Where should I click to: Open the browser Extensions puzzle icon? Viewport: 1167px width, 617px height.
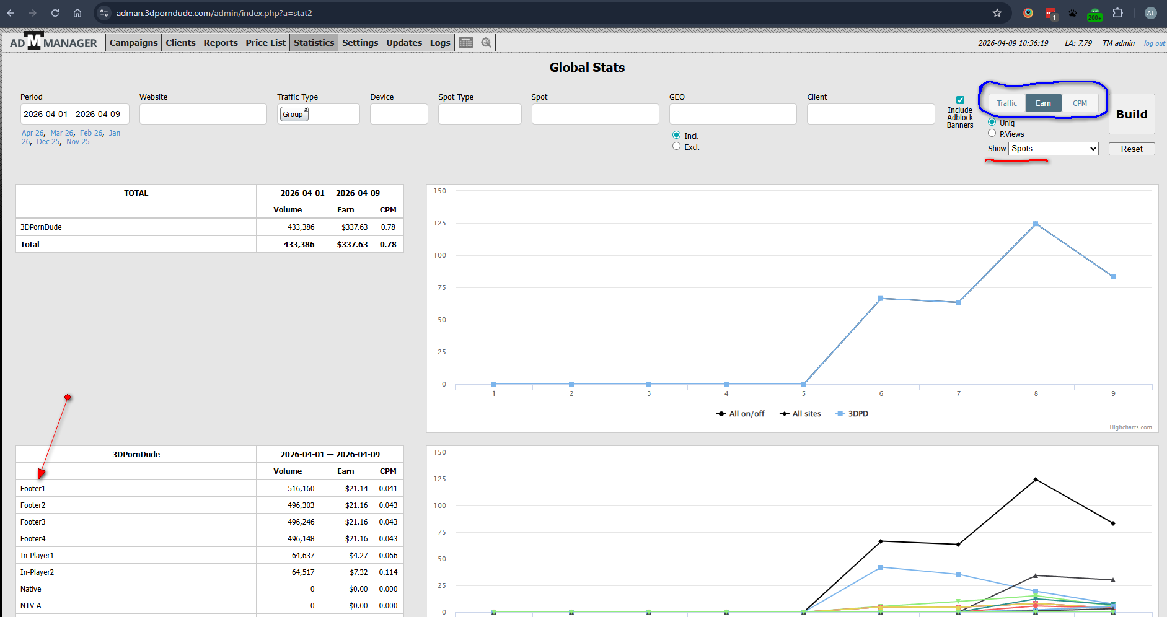(x=1118, y=13)
